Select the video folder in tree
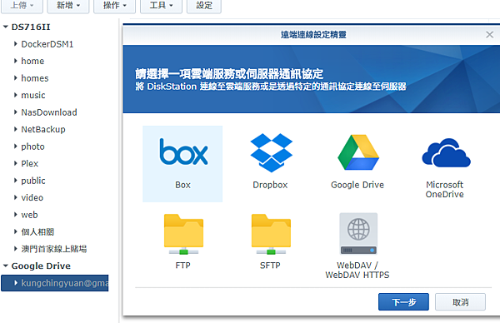 32,197
